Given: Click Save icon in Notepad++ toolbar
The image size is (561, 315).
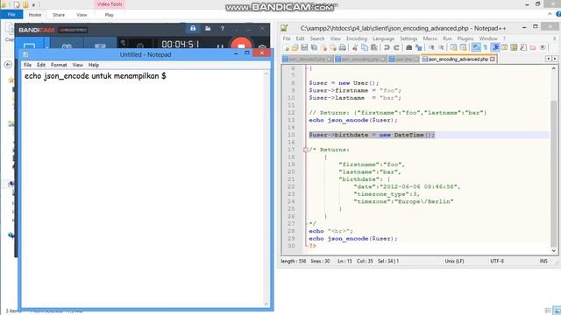Looking at the screenshot, I should point(304,47).
